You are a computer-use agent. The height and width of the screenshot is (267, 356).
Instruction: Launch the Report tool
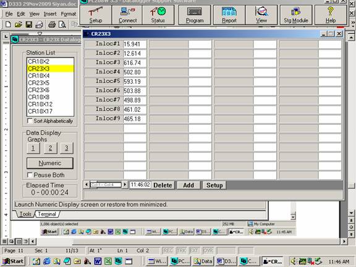tap(229, 15)
